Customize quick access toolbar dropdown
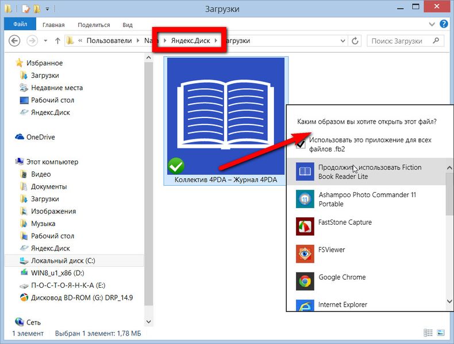The height and width of the screenshot is (344, 454). [48, 9]
